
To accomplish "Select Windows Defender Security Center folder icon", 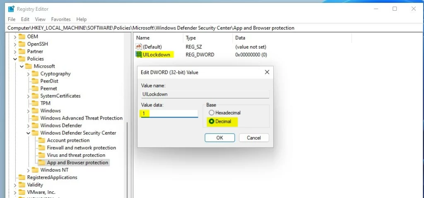I will (35, 133).
